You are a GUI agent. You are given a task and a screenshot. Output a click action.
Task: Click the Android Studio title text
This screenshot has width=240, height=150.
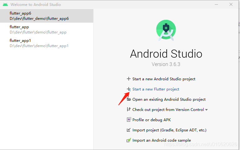[x=166, y=54]
